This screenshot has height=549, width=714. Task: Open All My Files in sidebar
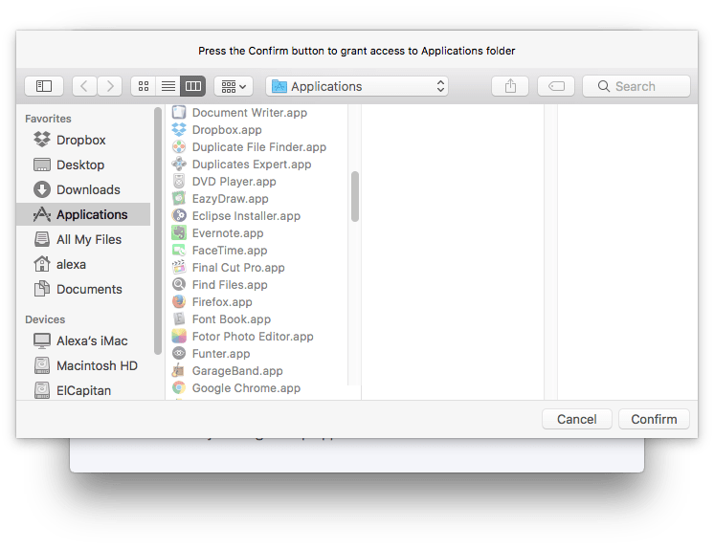pos(83,239)
